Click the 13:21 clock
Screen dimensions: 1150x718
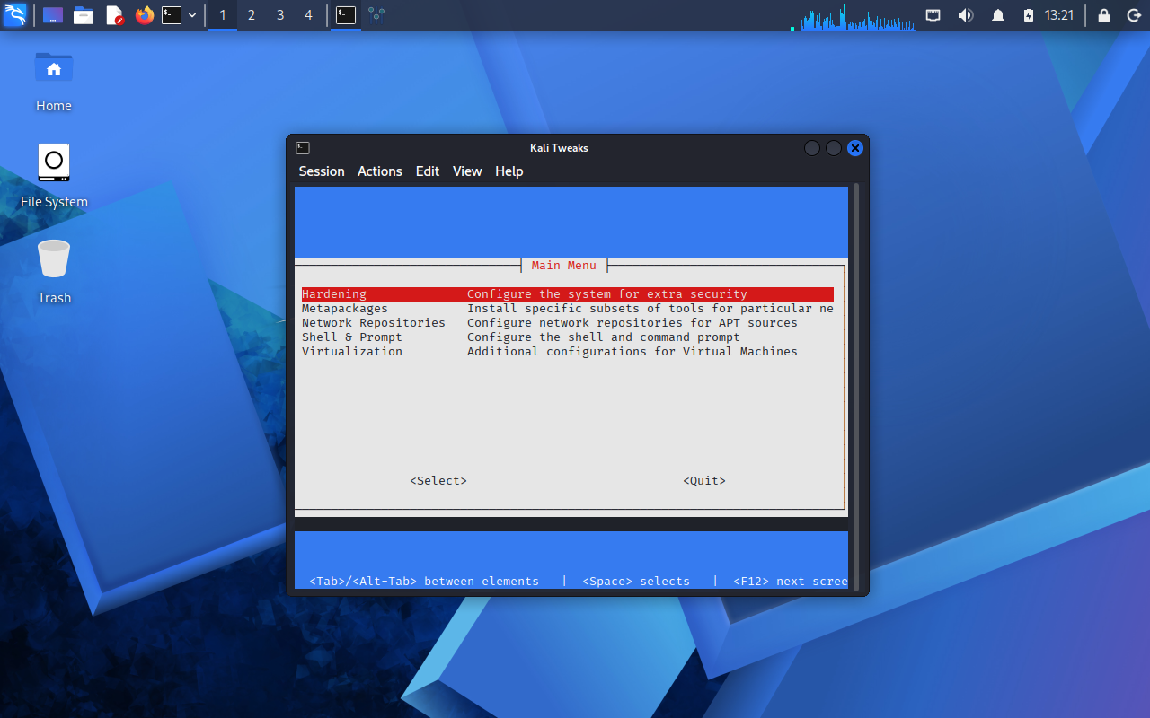coord(1059,15)
